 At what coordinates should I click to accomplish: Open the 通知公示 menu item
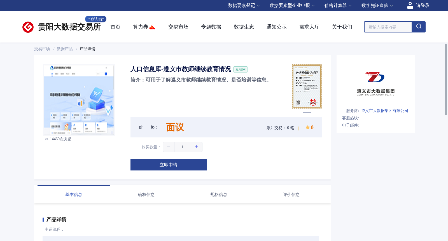(x=277, y=27)
